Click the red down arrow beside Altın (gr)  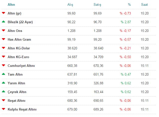(x=3, y=13)
